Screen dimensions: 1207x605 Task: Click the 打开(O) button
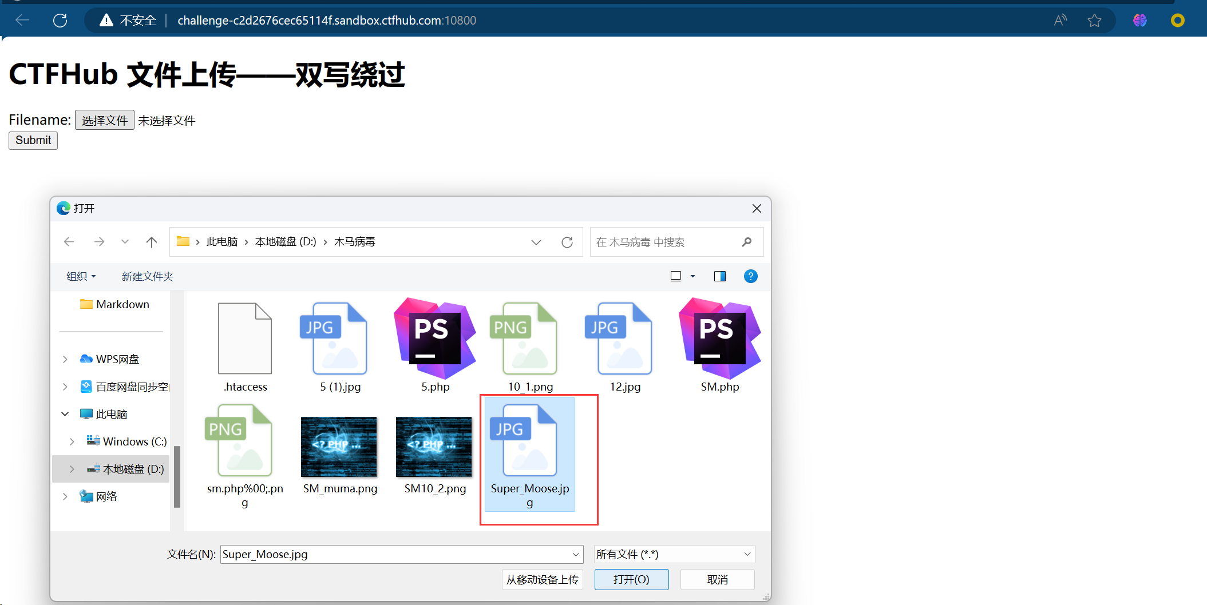[x=631, y=579]
